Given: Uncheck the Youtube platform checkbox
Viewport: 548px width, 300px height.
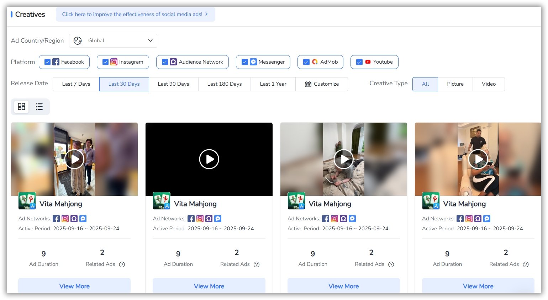Looking at the screenshot, I should [359, 62].
